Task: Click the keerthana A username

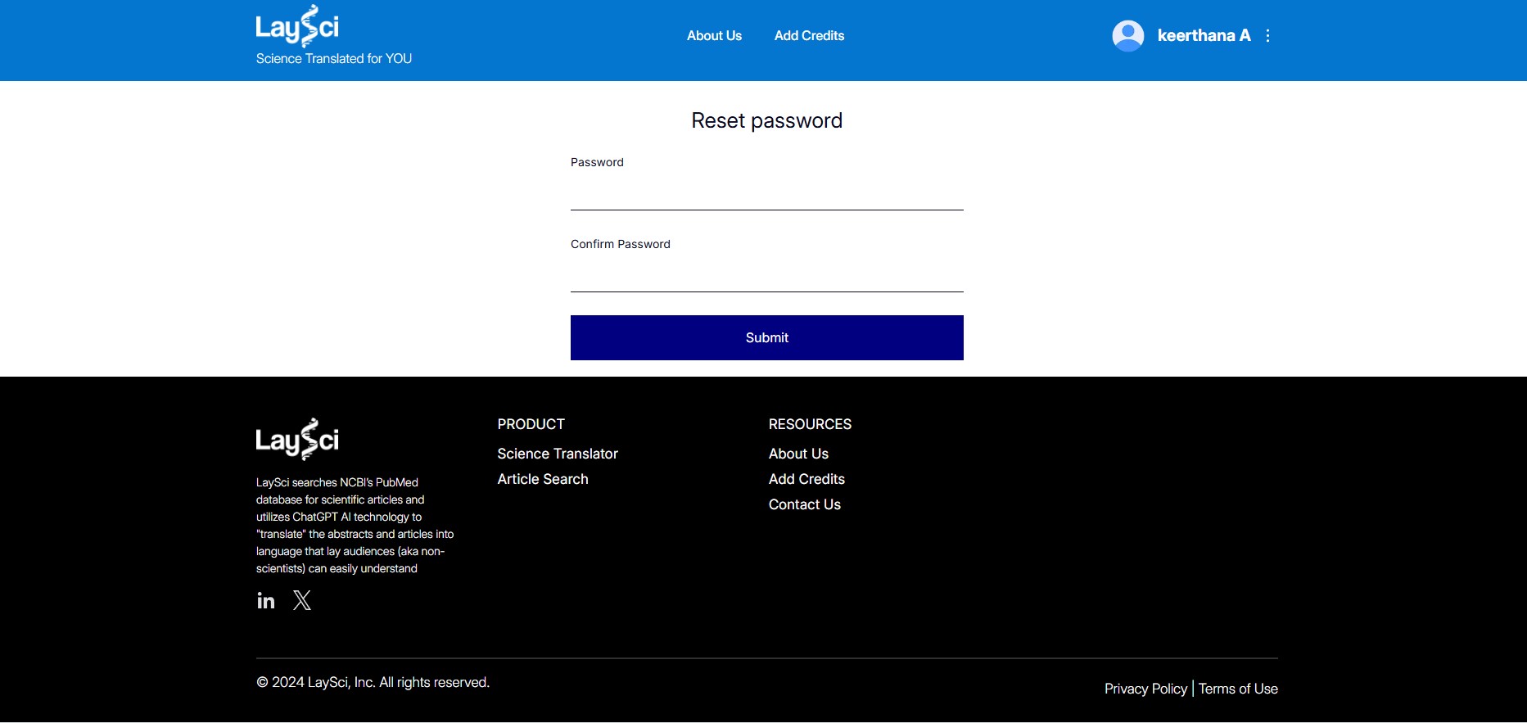Action: click(x=1204, y=35)
